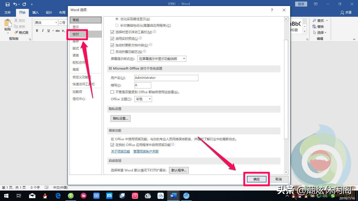
Task: Enable 自动折叠功能区 checkbox
Action: click(112, 52)
